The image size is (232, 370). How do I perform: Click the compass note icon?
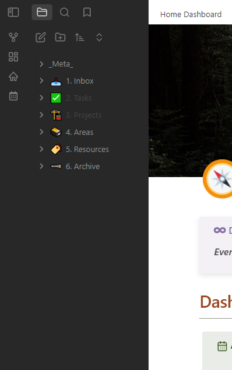tap(217, 179)
